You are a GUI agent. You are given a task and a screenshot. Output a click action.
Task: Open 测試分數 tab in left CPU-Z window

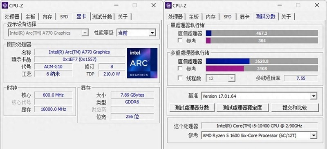(x=102, y=17)
